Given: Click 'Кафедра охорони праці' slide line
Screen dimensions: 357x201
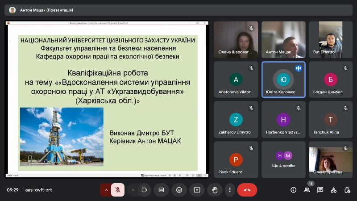Looking at the screenshot, I should coord(108,57).
